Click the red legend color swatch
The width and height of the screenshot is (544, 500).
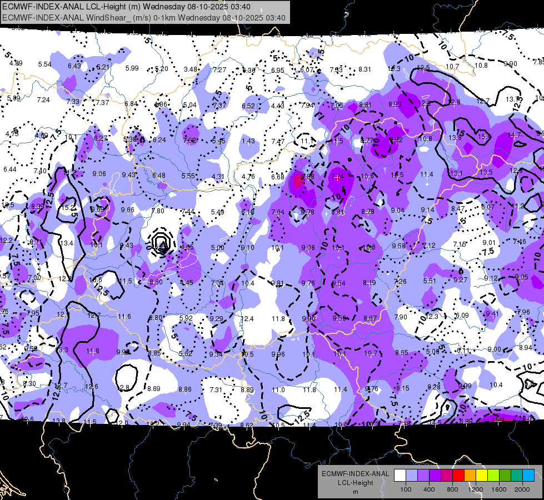click(x=458, y=476)
